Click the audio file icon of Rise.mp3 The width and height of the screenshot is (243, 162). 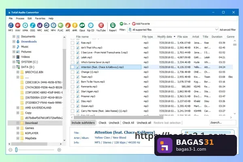pos(78,43)
